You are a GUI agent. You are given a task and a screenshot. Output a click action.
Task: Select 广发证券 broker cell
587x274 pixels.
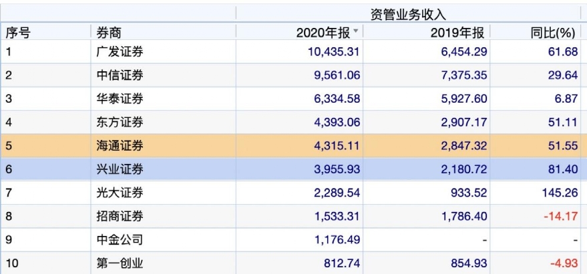[x=120, y=51]
